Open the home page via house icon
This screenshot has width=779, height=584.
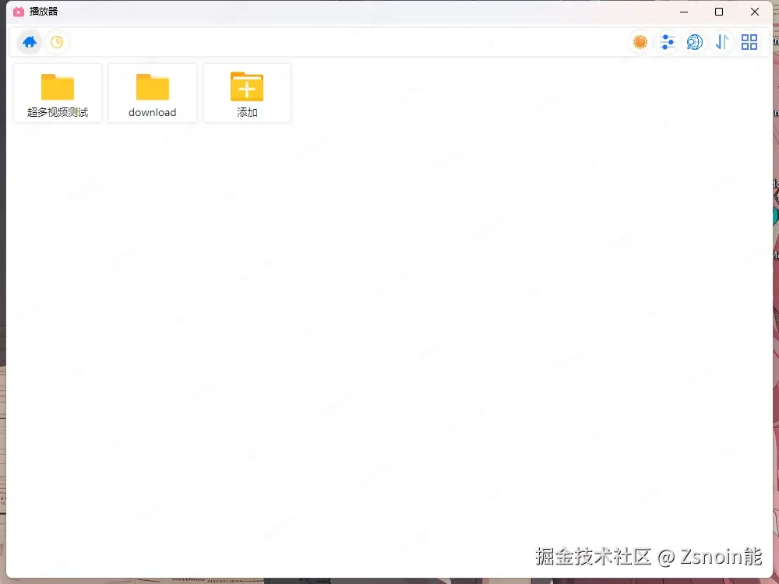tap(29, 42)
